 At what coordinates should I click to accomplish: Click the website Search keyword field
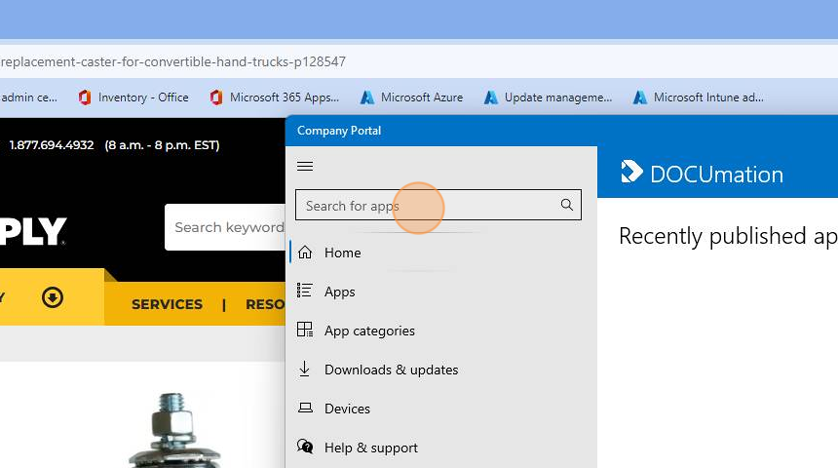(x=225, y=227)
